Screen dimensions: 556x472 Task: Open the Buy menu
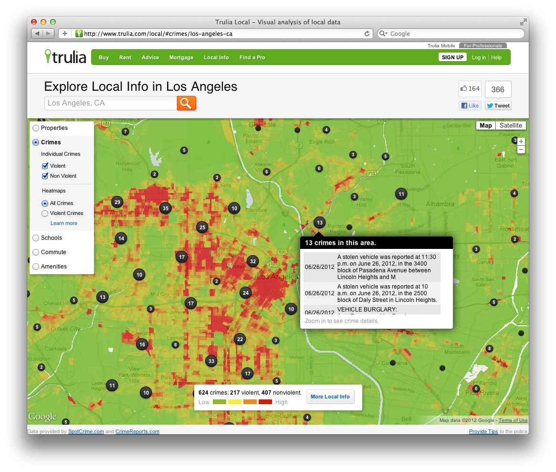point(104,57)
